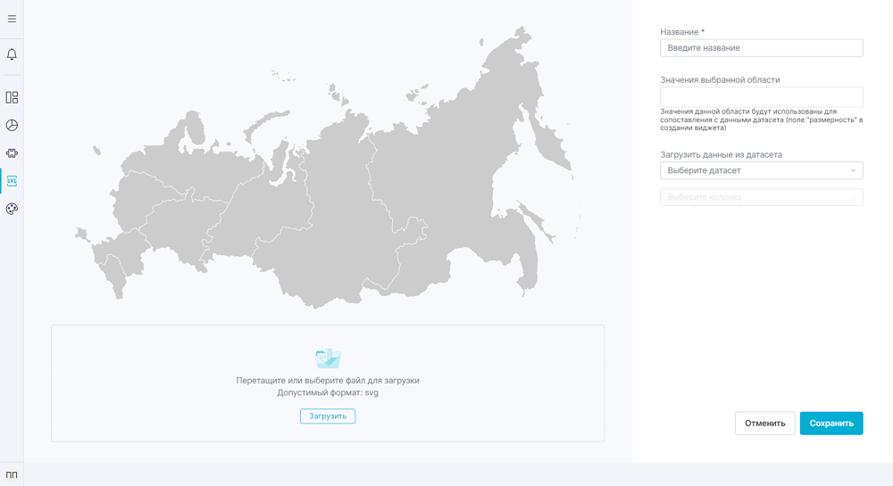Screen dimensions: 893x486
Task: Go to the dashboards layout icon
Action: click(12, 97)
